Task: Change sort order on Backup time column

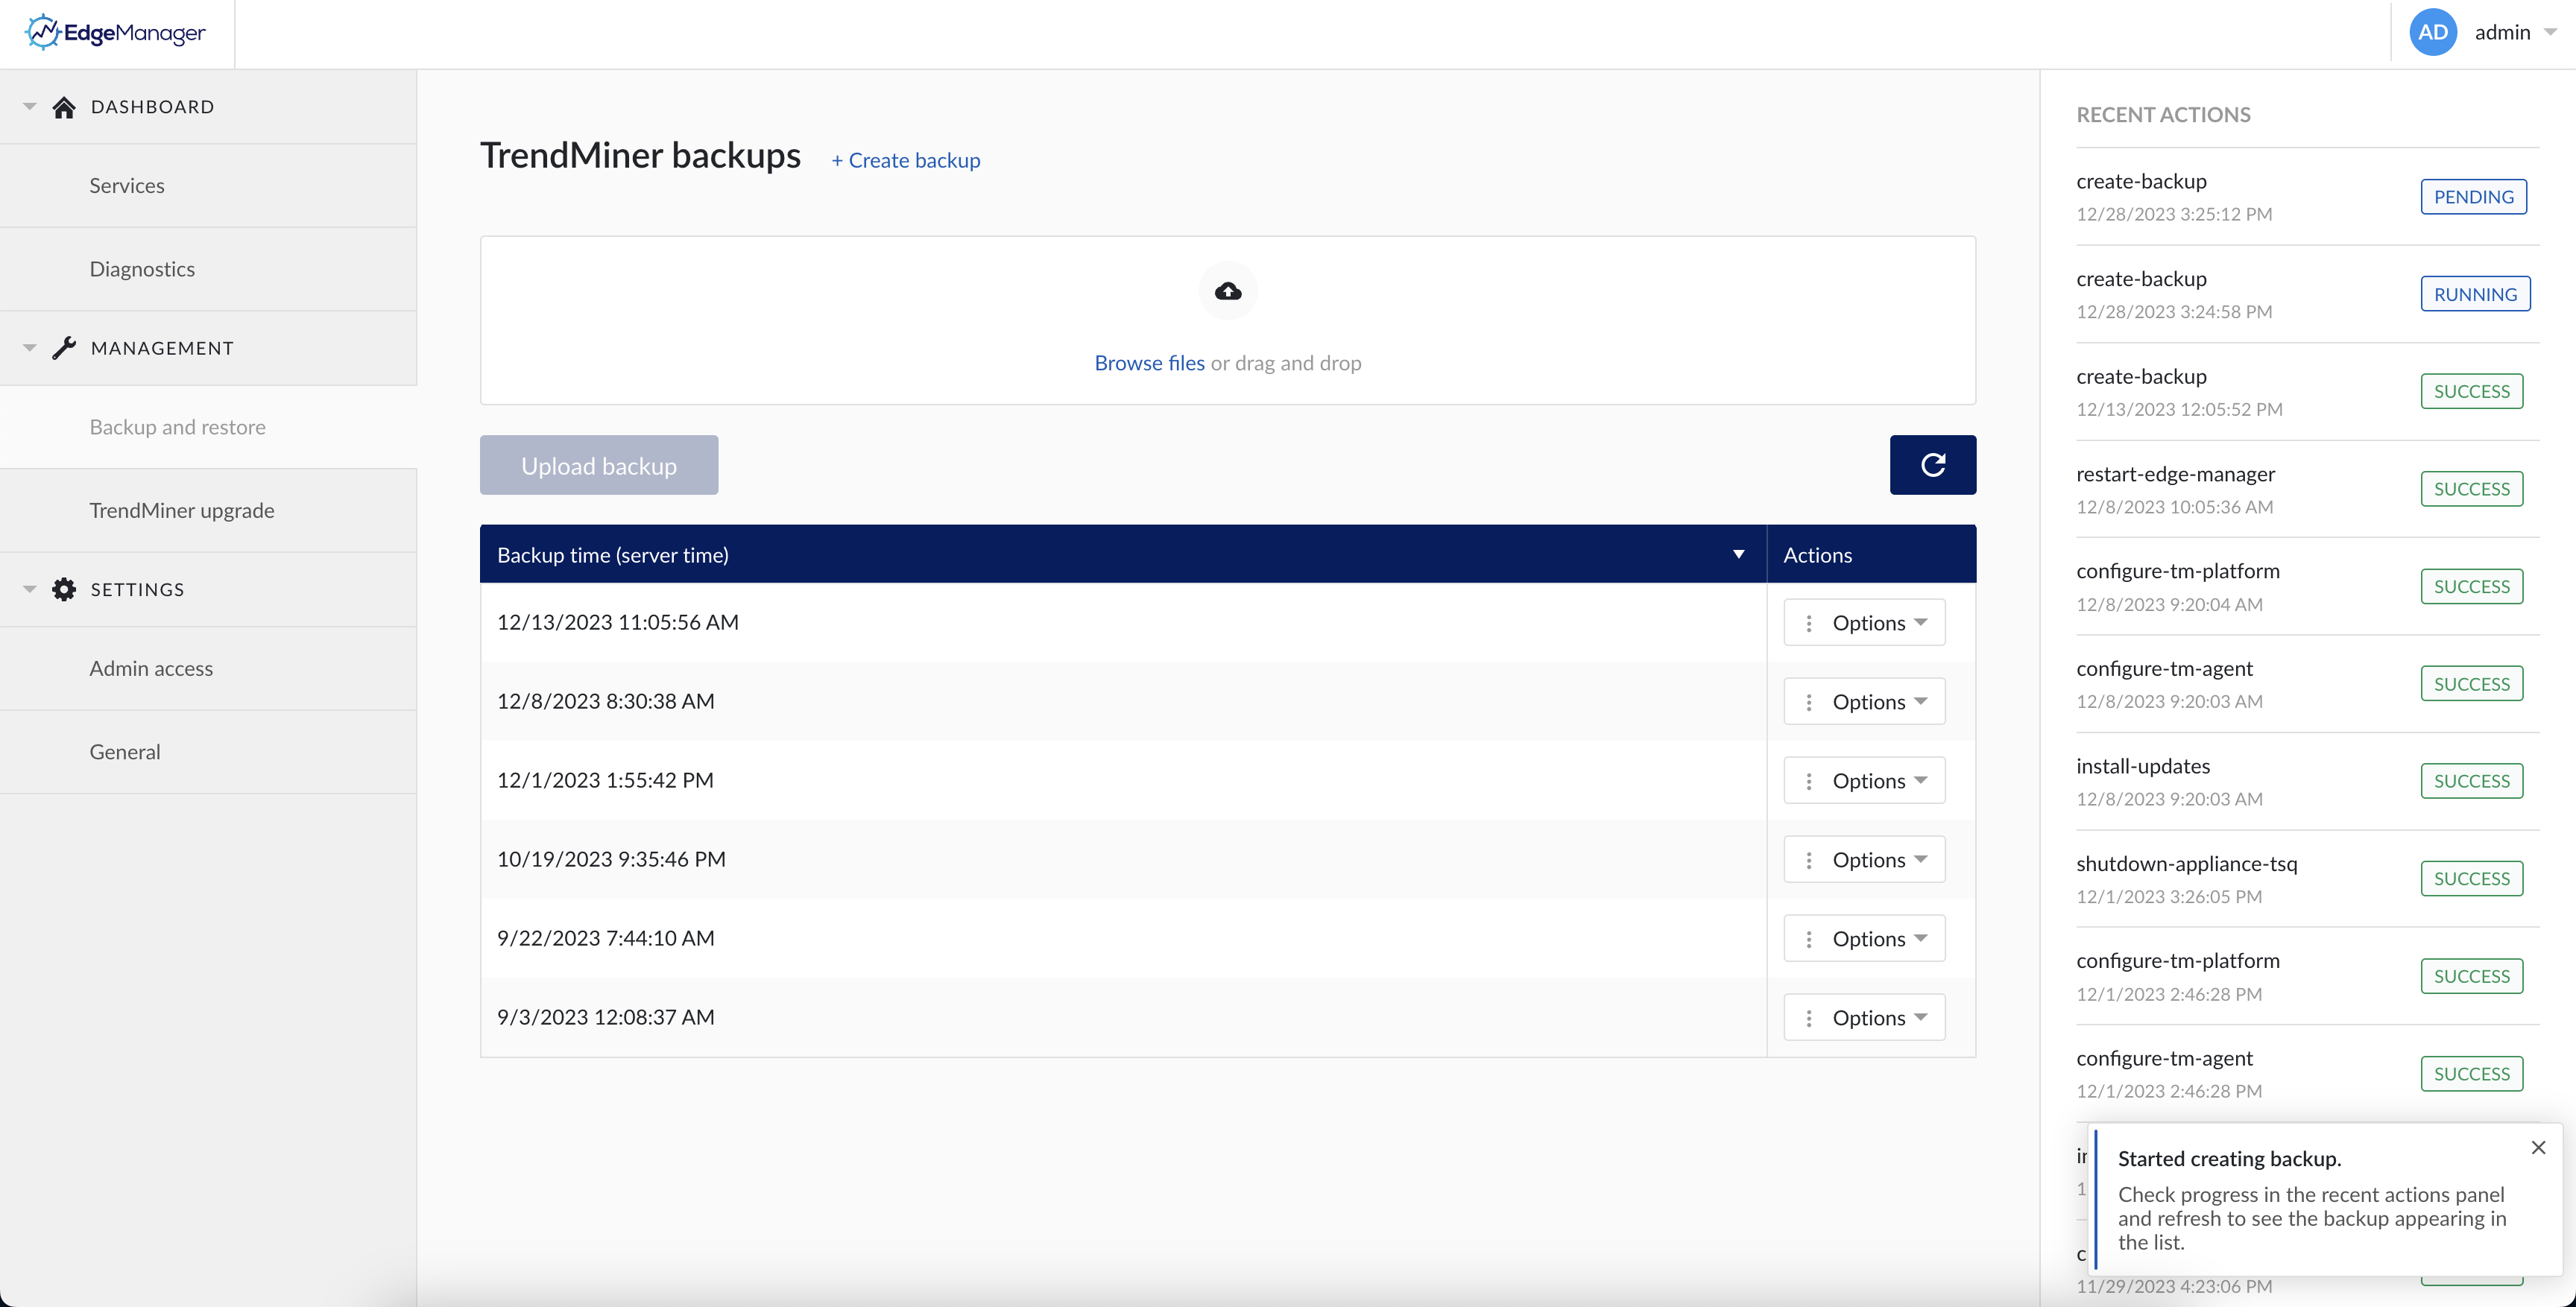Action: pos(1739,554)
